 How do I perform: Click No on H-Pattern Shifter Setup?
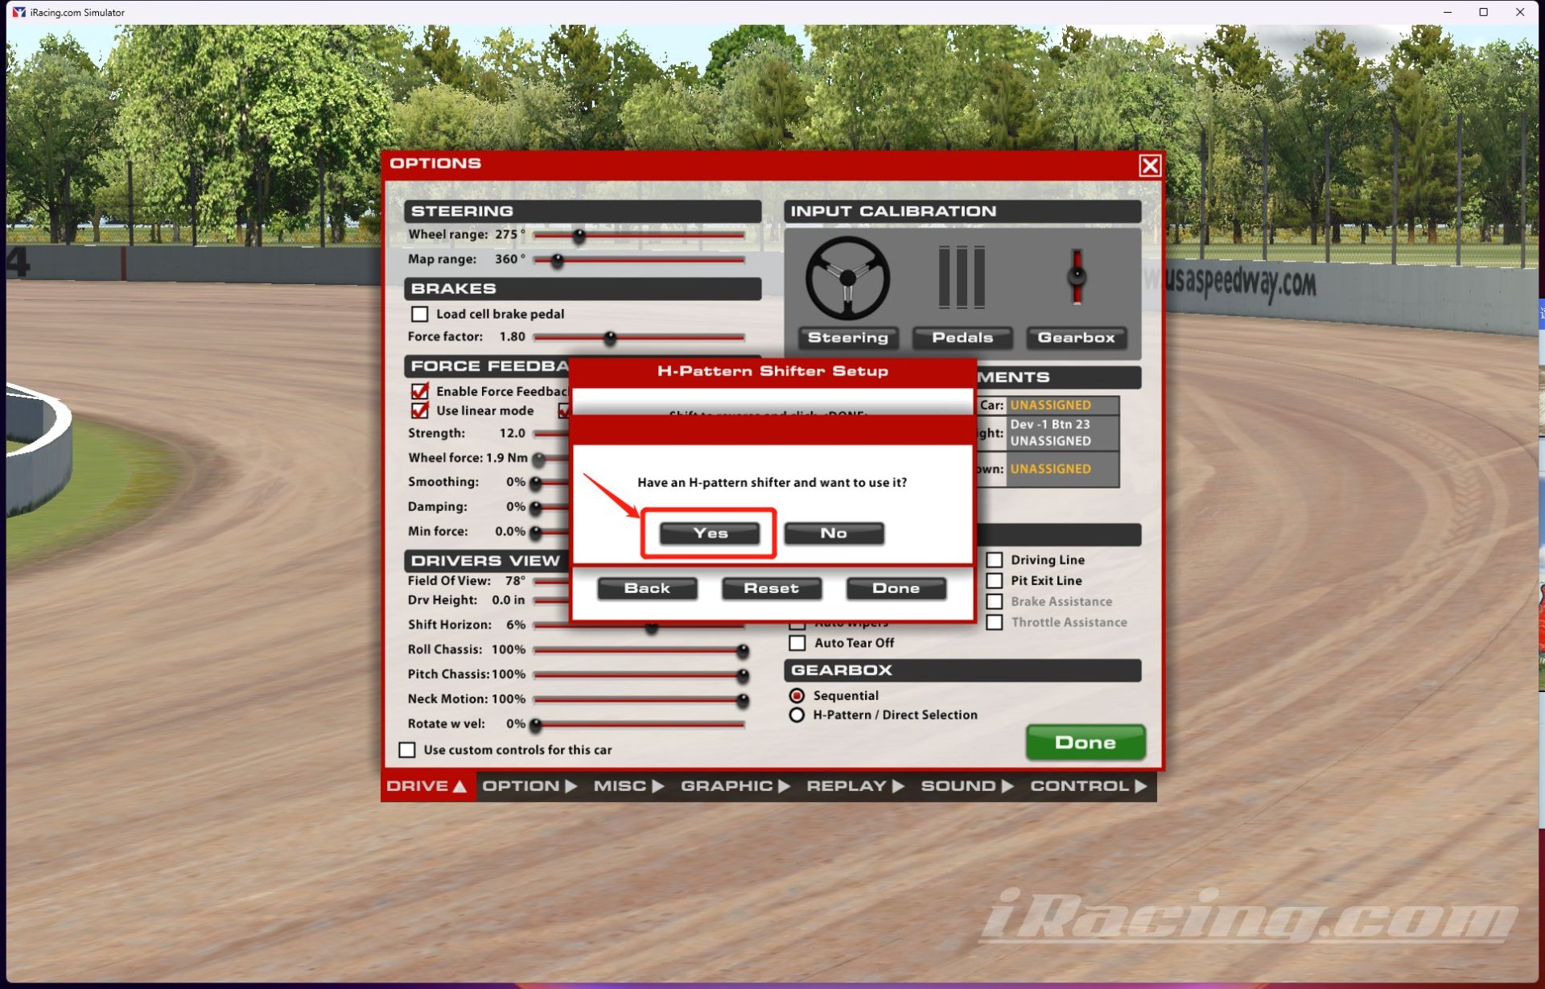[x=834, y=532]
